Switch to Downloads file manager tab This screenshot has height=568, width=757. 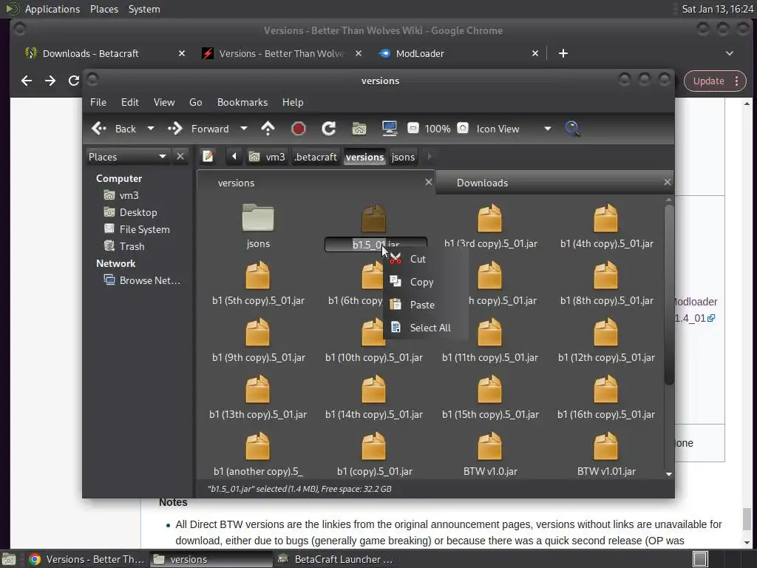pyautogui.click(x=554, y=183)
